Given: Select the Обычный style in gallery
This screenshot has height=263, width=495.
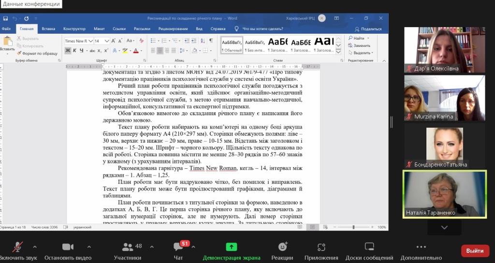Looking at the screenshot, I should pyautogui.click(x=232, y=45).
